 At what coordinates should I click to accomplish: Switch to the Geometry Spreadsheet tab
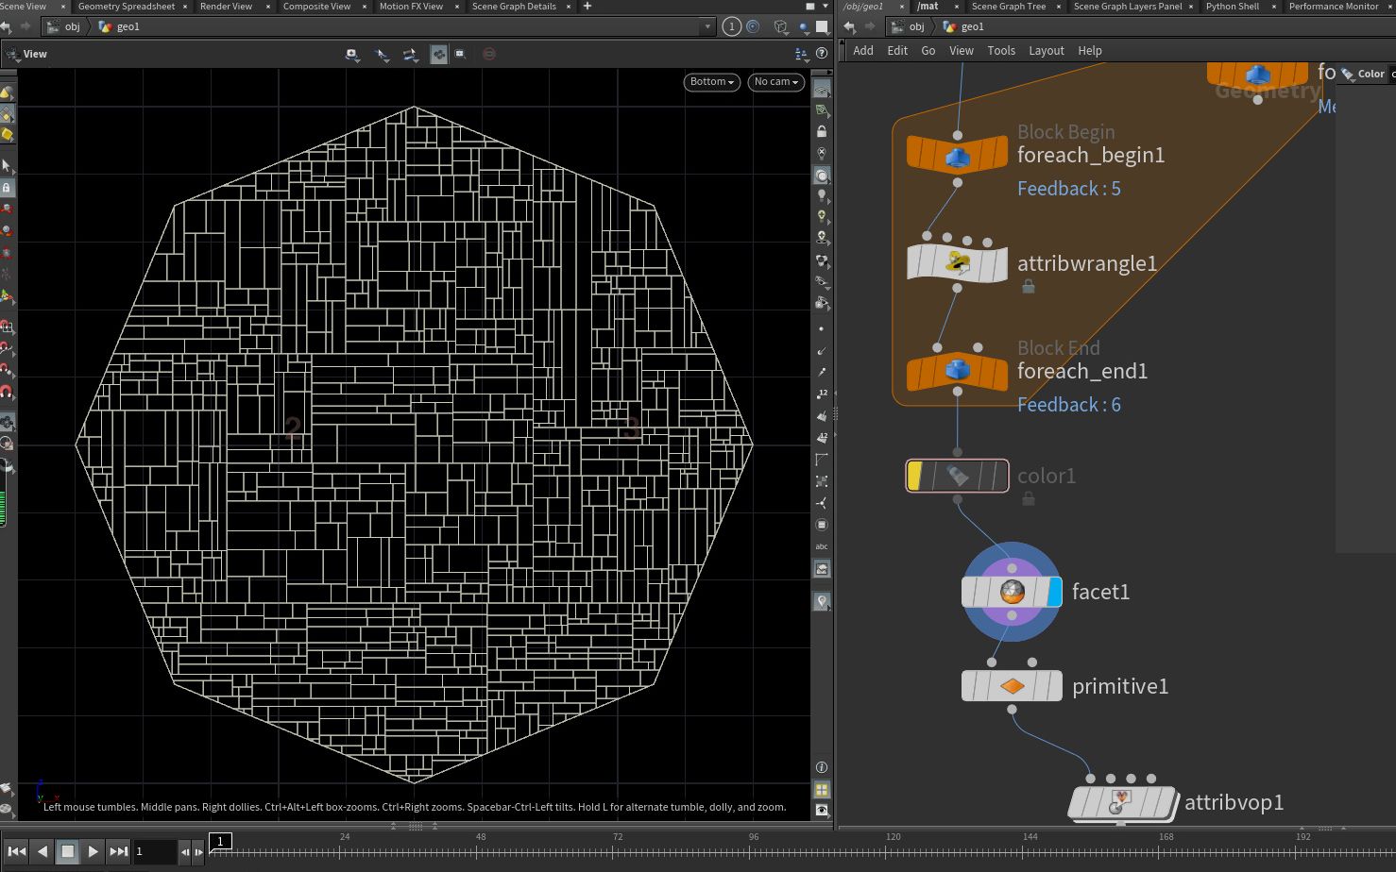126,7
